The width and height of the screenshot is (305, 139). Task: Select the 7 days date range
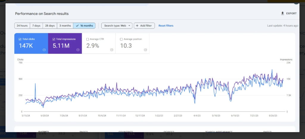click(36, 26)
